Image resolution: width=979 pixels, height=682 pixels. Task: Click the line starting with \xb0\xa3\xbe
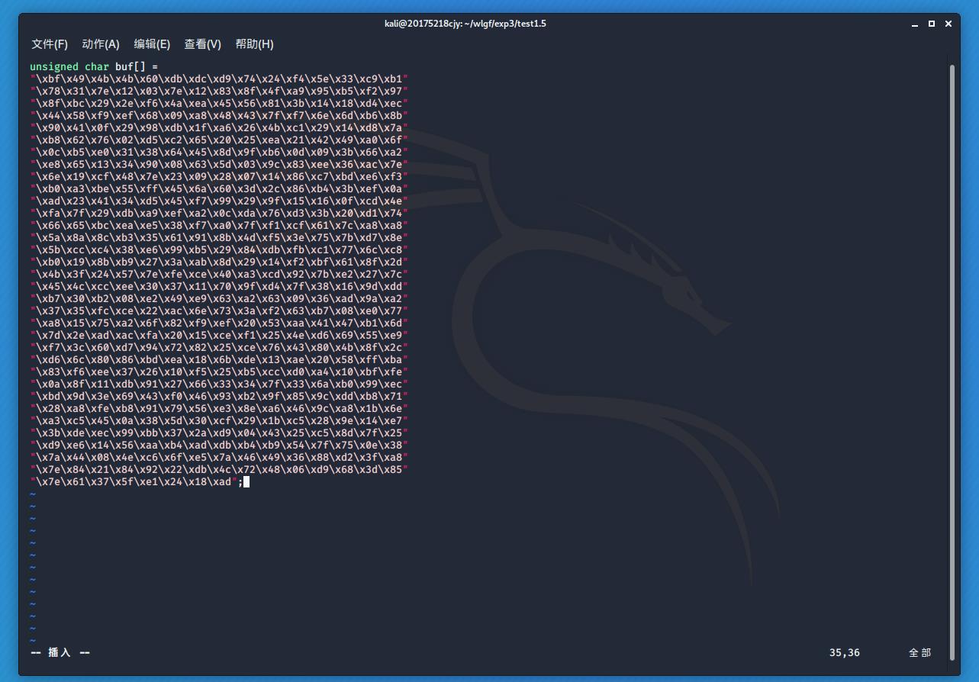[220, 189]
